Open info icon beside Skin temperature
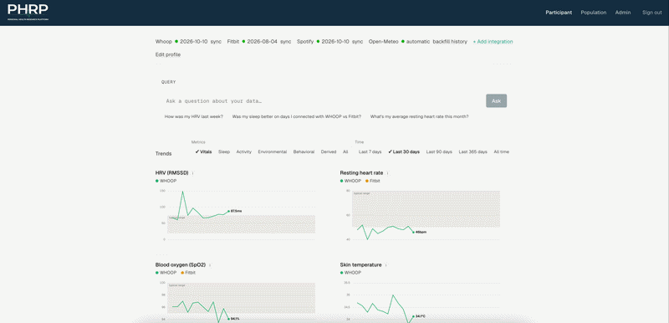Screen dimensions: 669x323 click(x=386, y=265)
